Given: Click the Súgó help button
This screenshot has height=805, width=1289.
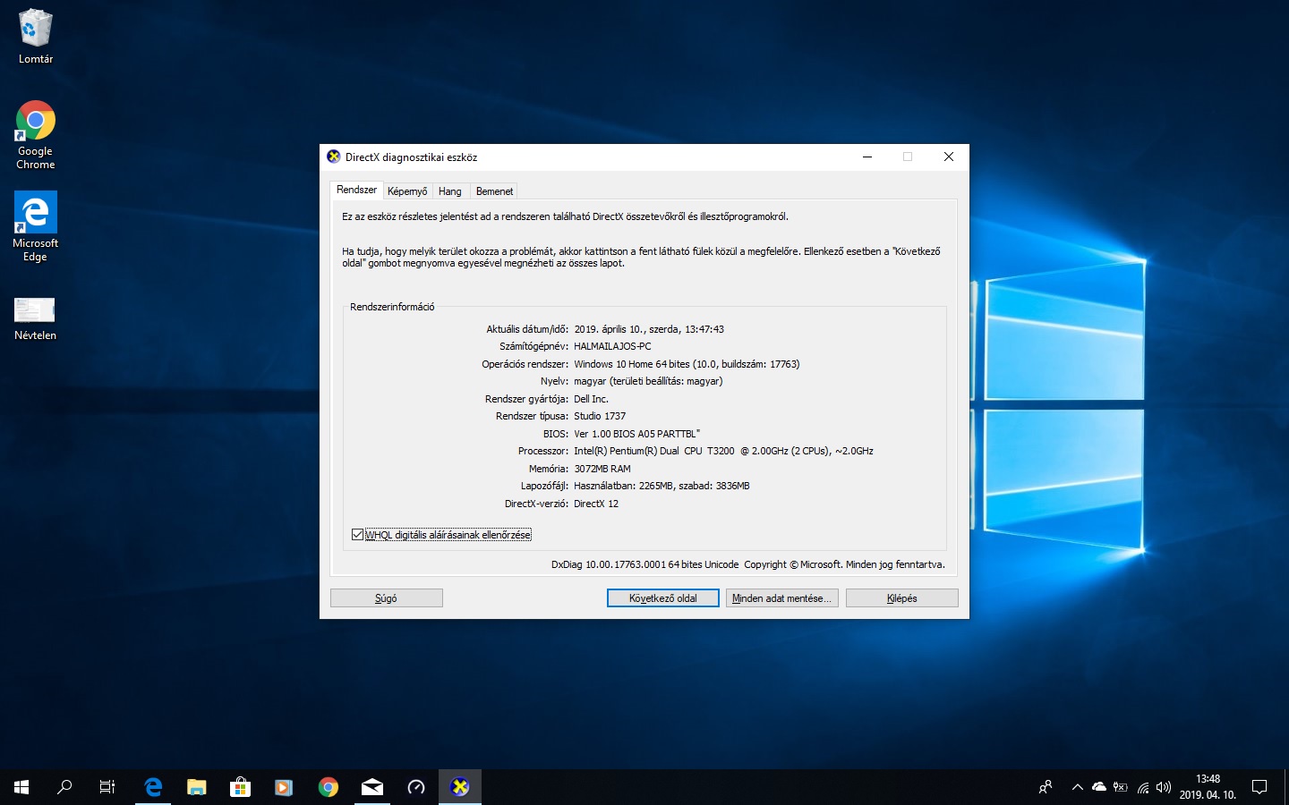Looking at the screenshot, I should [387, 598].
